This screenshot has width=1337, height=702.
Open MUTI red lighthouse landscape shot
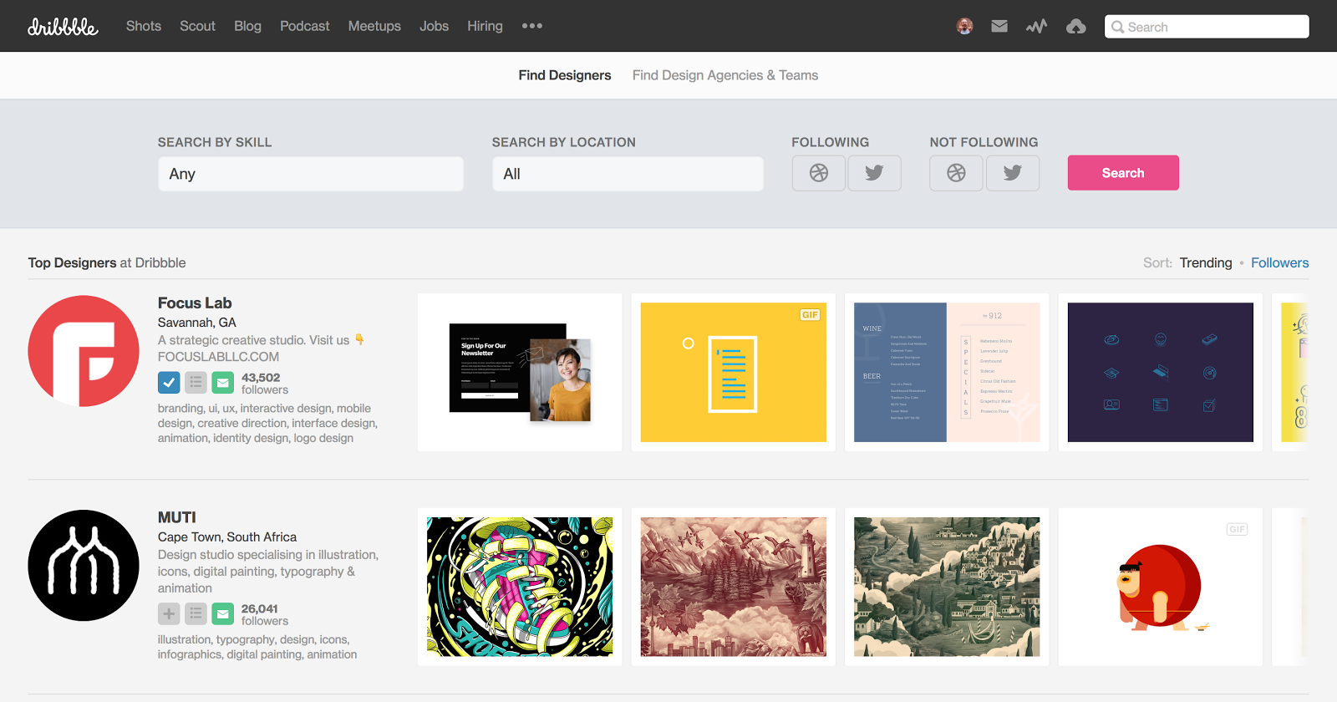[734, 587]
